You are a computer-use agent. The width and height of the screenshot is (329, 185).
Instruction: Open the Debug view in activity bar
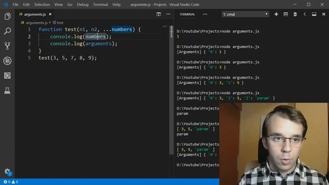click(7, 61)
